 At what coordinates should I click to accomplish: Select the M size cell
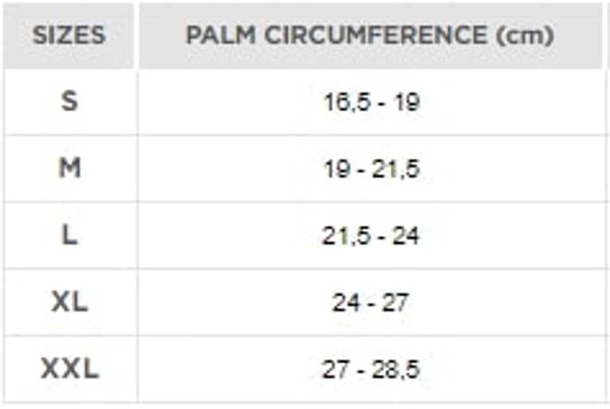coord(70,169)
